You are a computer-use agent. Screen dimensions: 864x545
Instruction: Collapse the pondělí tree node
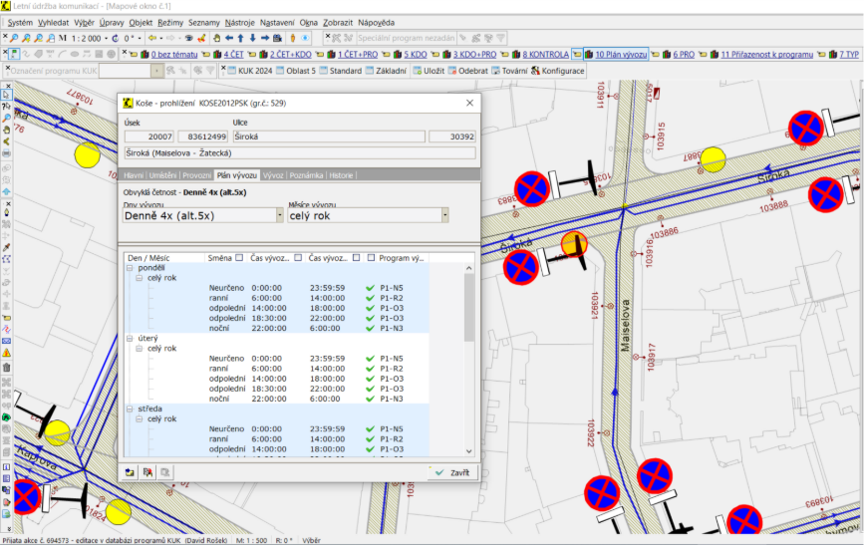coord(129,269)
